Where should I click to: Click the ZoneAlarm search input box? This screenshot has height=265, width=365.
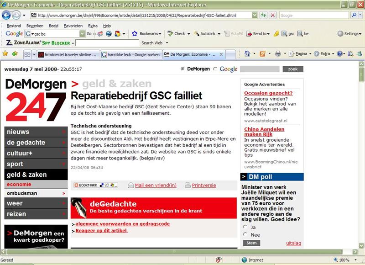click(107, 43)
